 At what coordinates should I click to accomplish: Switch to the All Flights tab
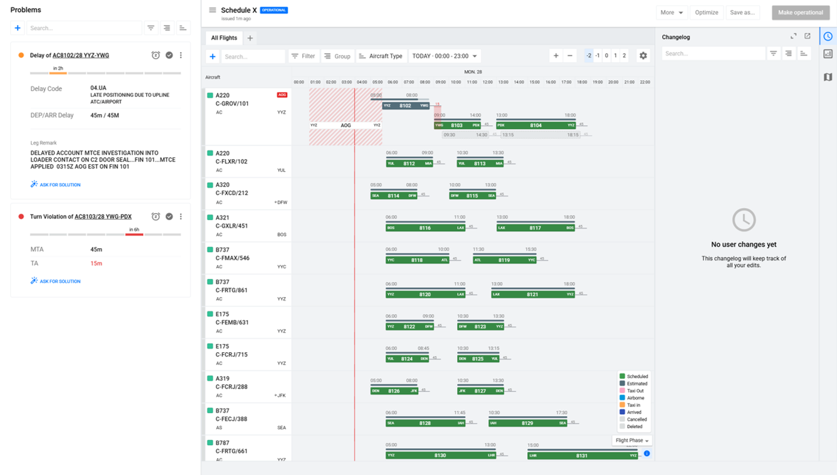coord(224,38)
